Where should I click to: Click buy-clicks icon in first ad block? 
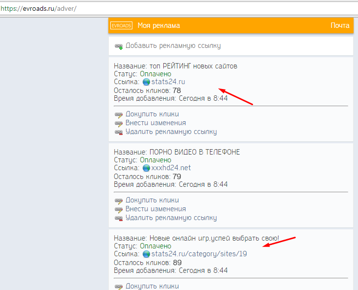[x=119, y=114]
